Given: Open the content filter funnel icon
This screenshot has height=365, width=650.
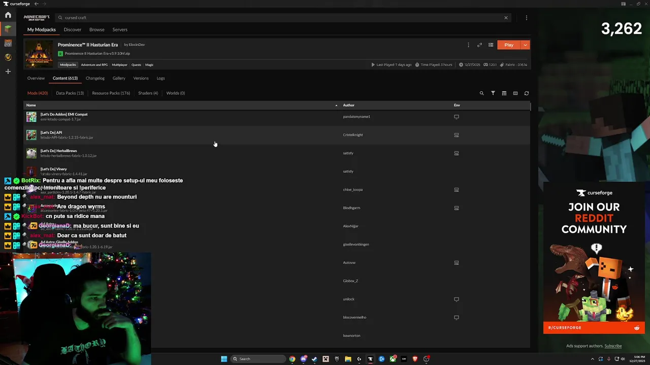Looking at the screenshot, I should pyautogui.click(x=493, y=93).
